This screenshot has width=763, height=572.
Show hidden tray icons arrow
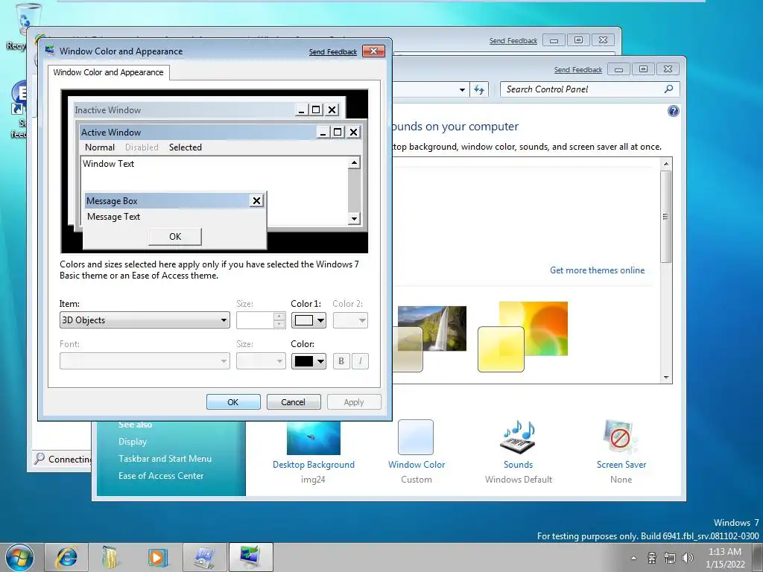point(633,558)
